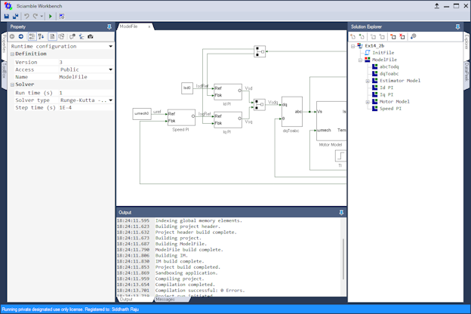Viewport: 471px width, 314px height.
Task: Pin the Output panel
Action: click(341, 212)
